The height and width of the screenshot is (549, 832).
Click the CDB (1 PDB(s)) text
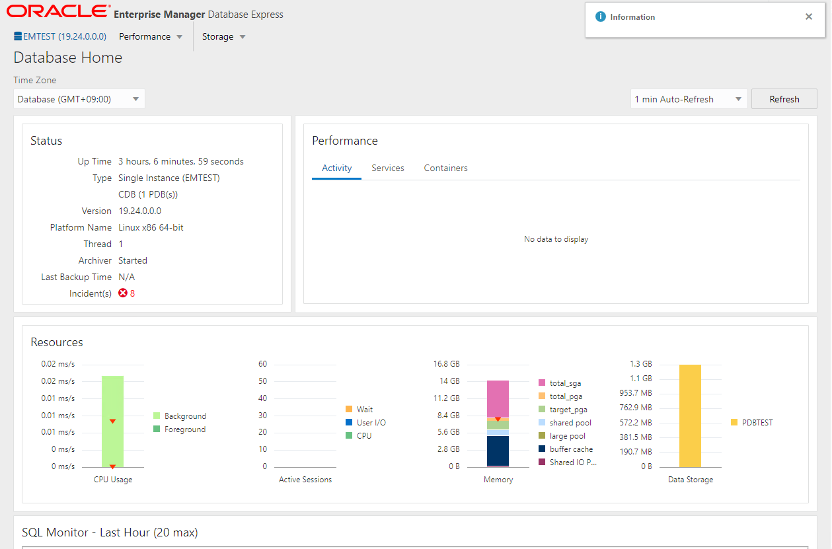tap(148, 194)
